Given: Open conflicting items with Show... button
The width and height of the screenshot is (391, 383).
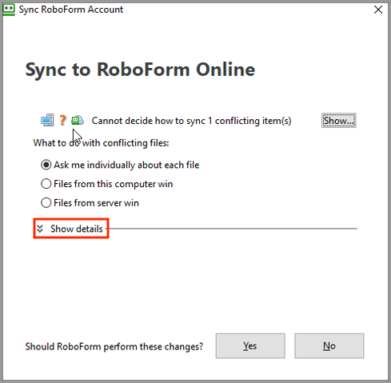Looking at the screenshot, I should pos(339,121).
